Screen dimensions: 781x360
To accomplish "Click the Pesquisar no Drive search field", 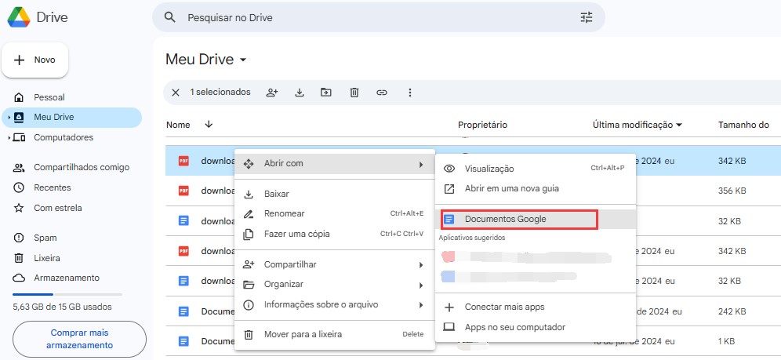I will point(379,17).
